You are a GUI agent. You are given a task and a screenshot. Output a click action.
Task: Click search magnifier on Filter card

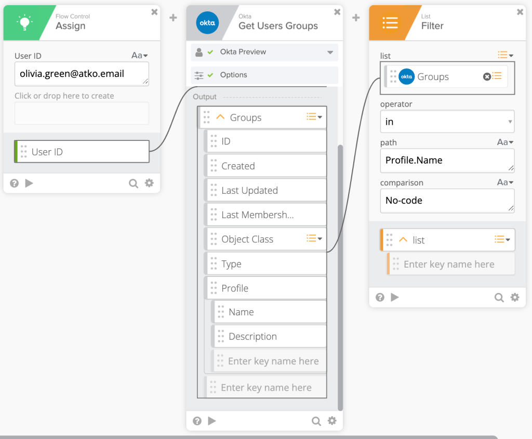pyautogui.click(x=499, y=297)
